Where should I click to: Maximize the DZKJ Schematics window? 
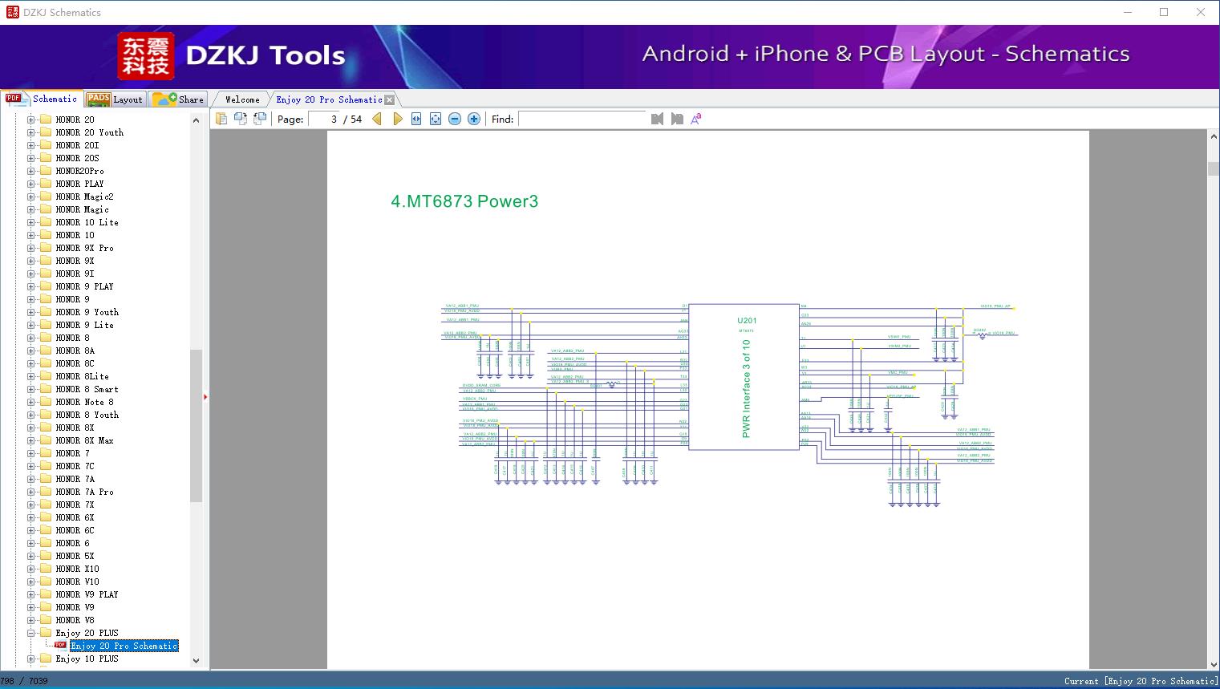[x=1164, y=12]
